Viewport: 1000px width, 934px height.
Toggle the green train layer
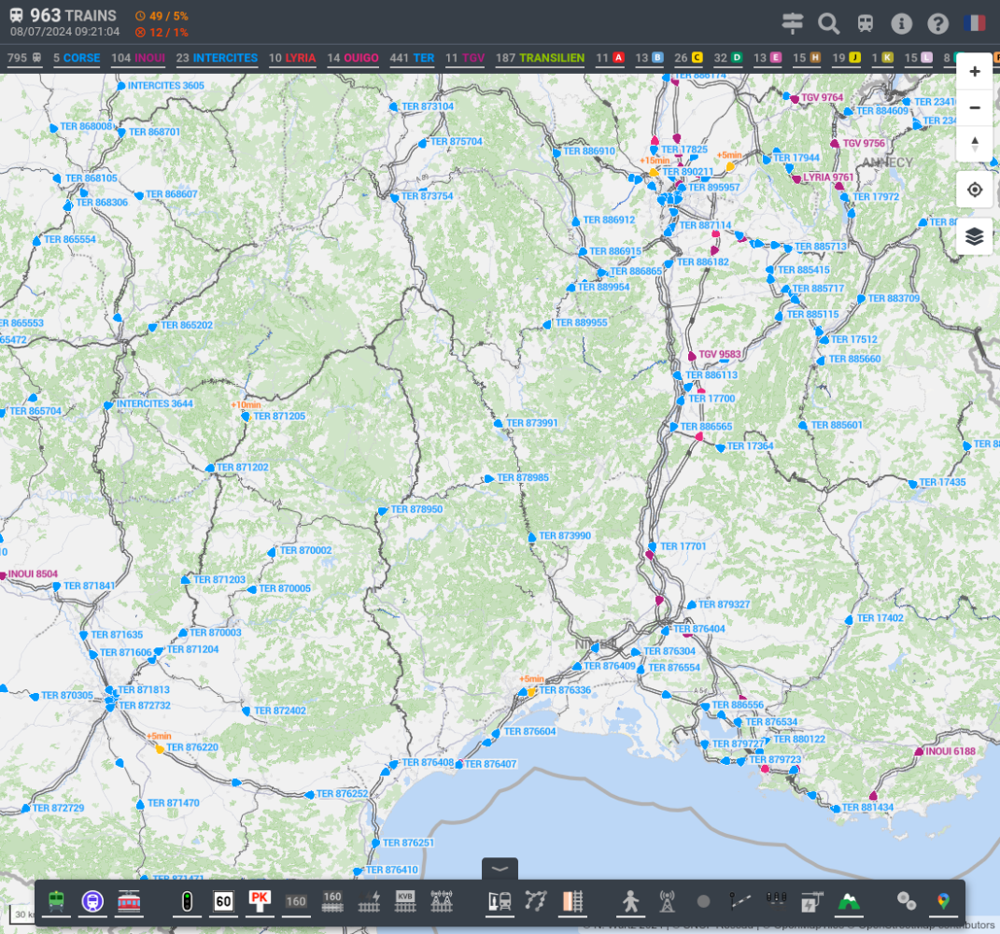point(57,901)
